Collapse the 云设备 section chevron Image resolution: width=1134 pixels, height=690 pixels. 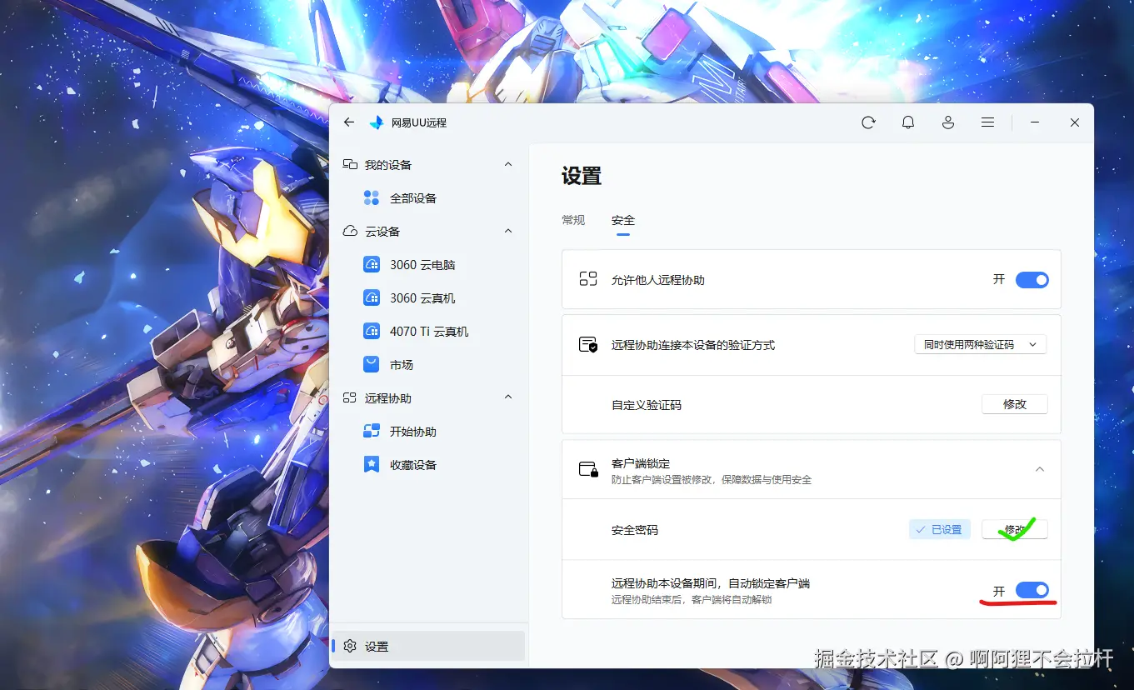(x=508, y=232)
